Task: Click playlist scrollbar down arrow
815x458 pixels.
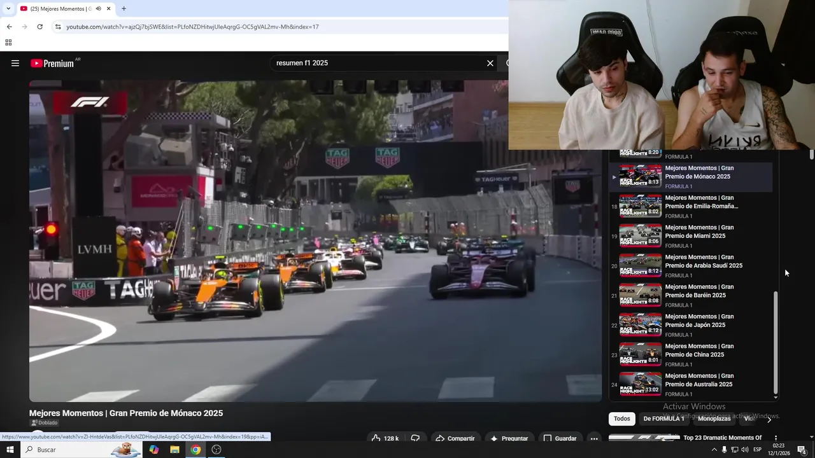Action: (776, 398)
